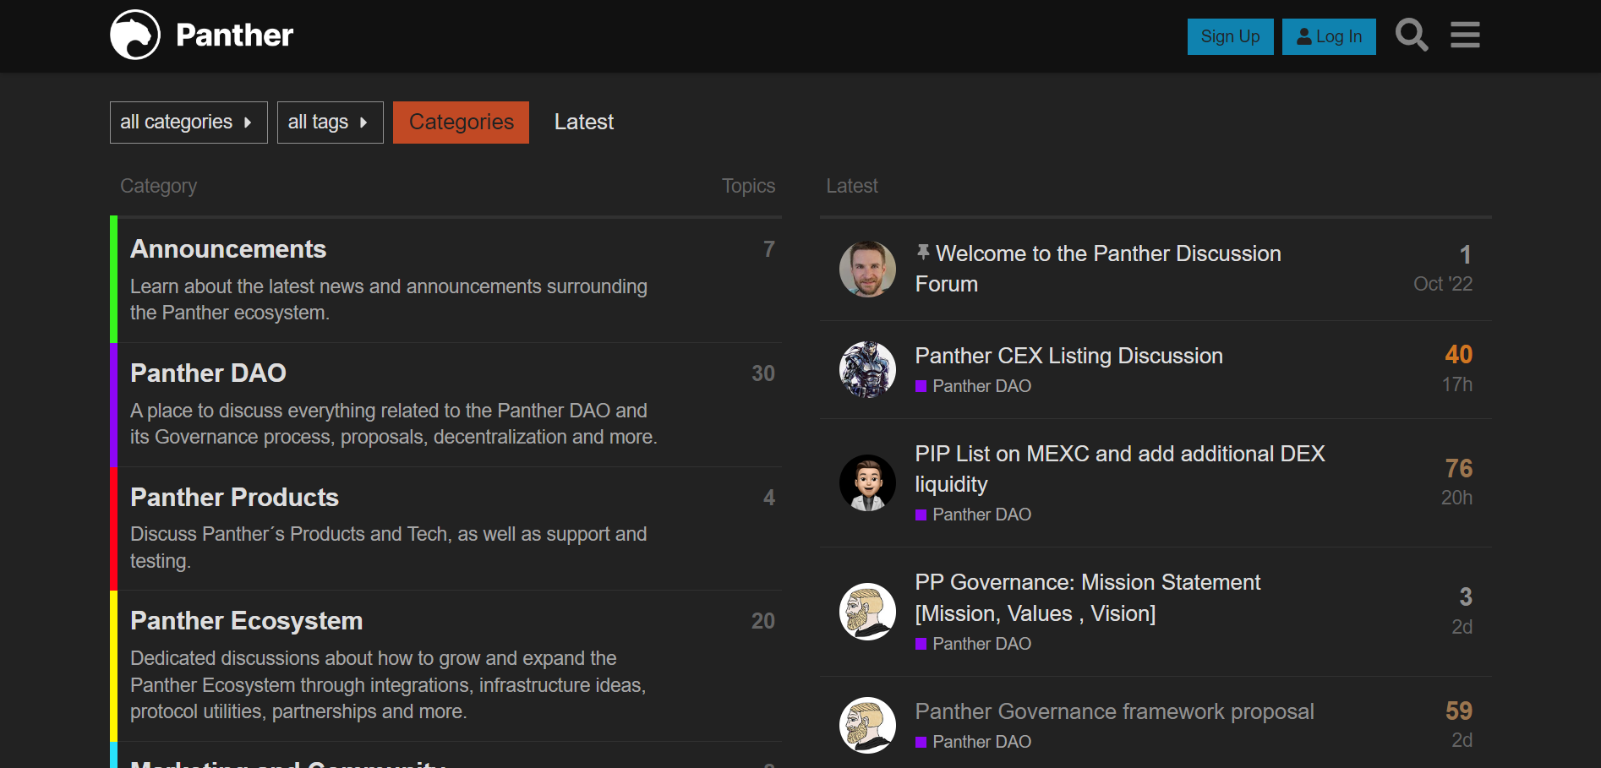Click the purple Panther DAO tag under CEX Listing
The width and height of the screenshot is (1601, 768).
[973, 386]
